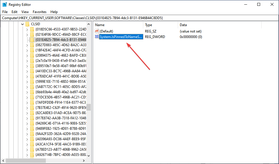Select the {389510b7-9e58-40d7 key
Image resolution: width=279 pixels, height=164 pixels.
click(61, 66)
